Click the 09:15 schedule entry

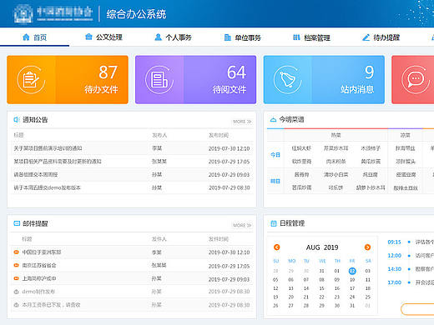(x=411, y=242)
